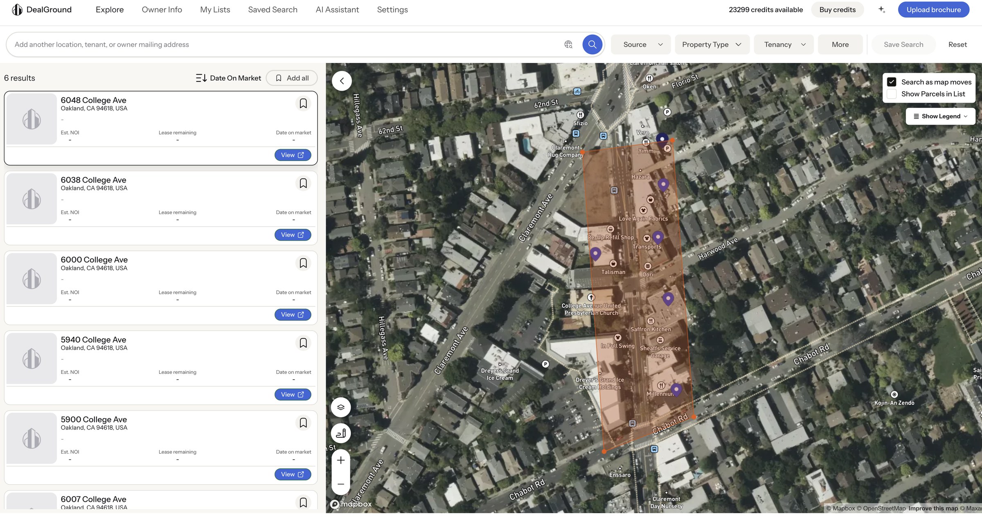
Task: Reset all search filters
Action: (957, 45)
